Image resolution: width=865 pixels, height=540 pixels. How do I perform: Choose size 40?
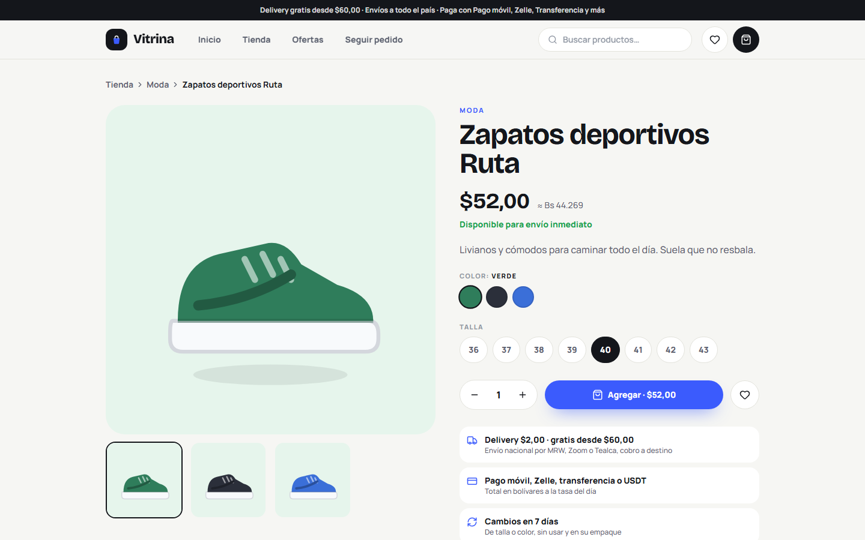tap(605, 350)
